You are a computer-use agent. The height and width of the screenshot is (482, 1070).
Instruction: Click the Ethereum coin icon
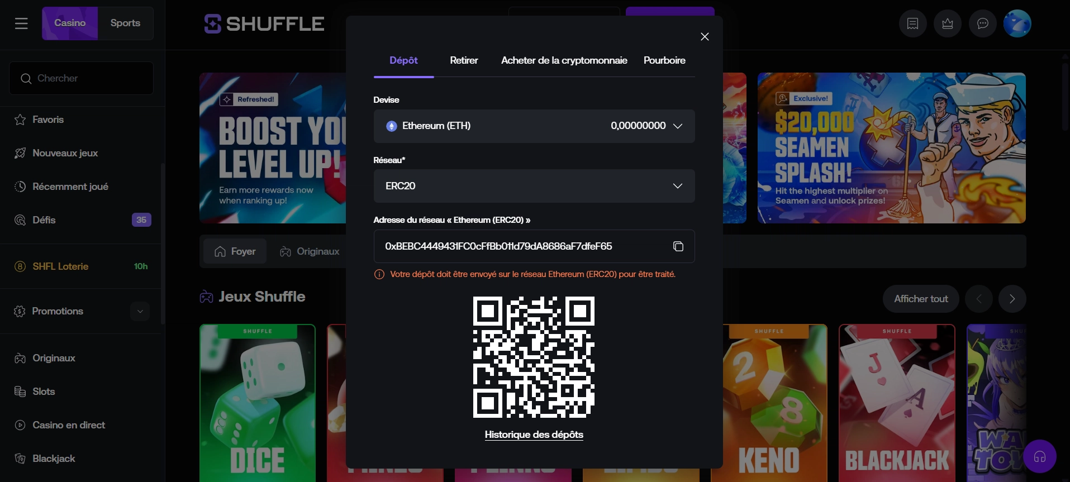click(x=392, y=126)
